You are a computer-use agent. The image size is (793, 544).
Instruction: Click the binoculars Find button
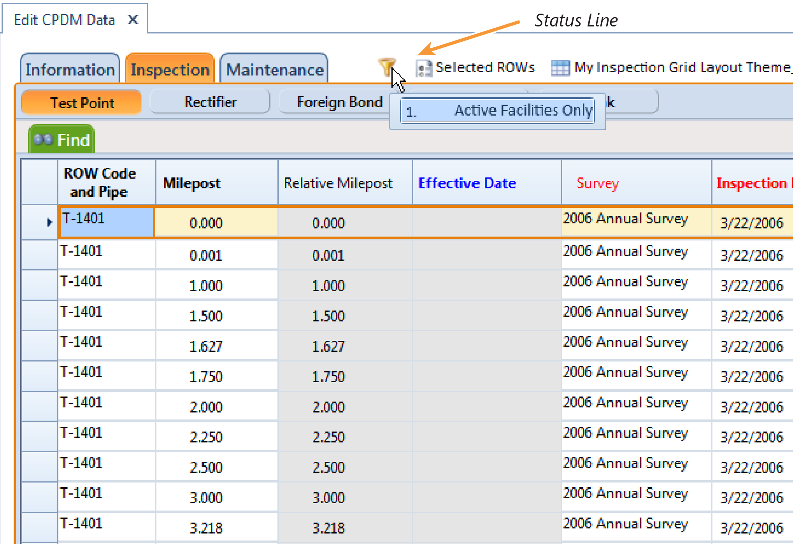(61, 139)
